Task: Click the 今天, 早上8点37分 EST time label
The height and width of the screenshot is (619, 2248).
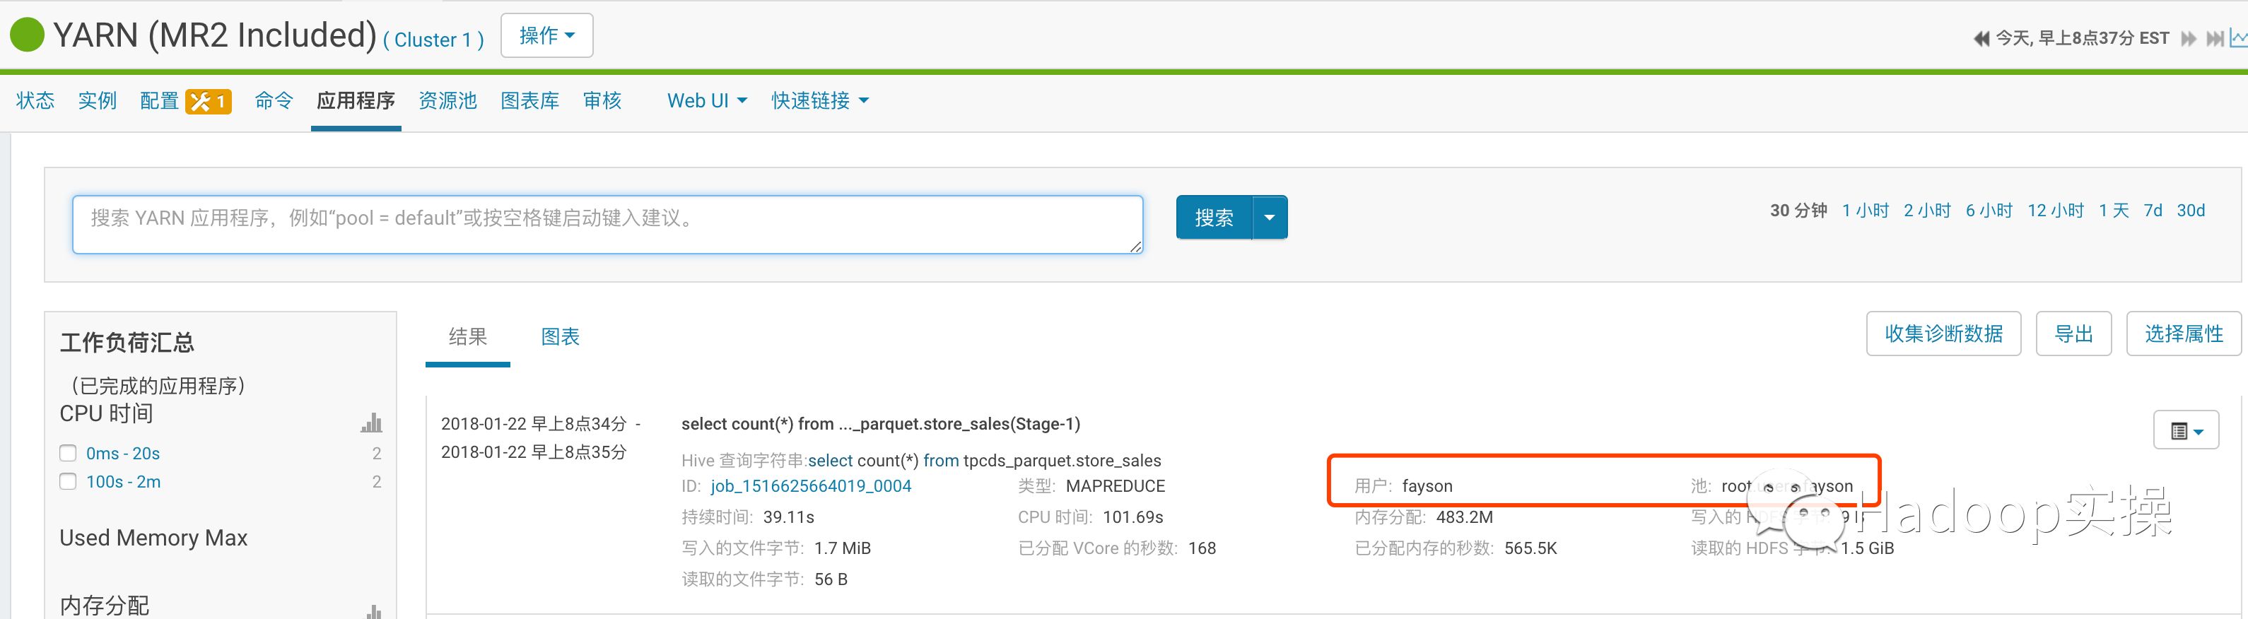Action: [2082, 38]
